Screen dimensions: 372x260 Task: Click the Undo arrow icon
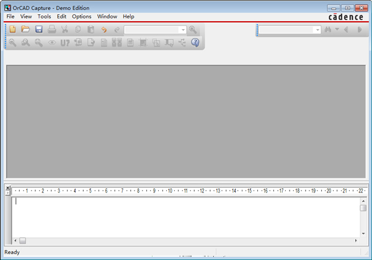pyautogui.click(x=104, y=30)
